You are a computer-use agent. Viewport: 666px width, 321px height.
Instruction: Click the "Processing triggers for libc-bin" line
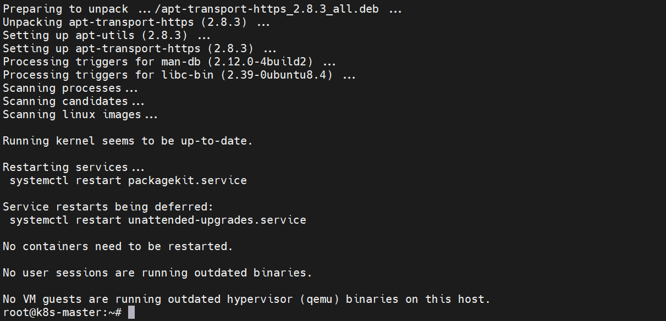point(179,75)
